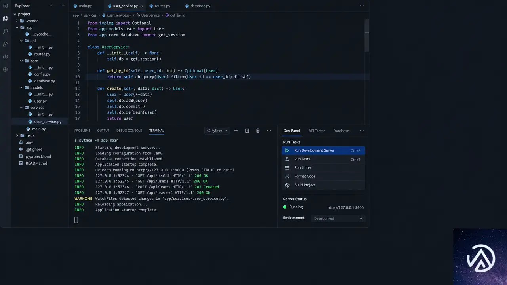
Task: Open the DEBUG CONSOLE panel tab
Action: [x=129, y=131]
